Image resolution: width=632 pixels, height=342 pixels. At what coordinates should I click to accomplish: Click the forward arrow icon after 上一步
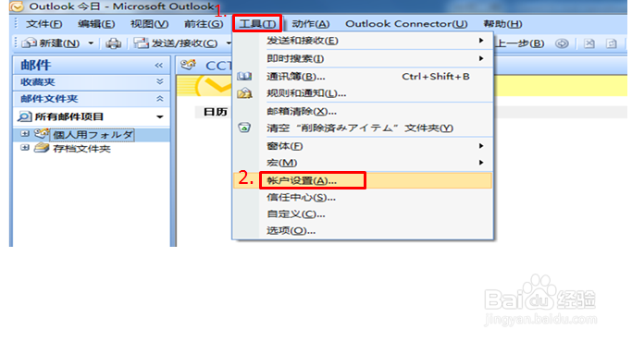pyautogui.click(x=562, y=43)
